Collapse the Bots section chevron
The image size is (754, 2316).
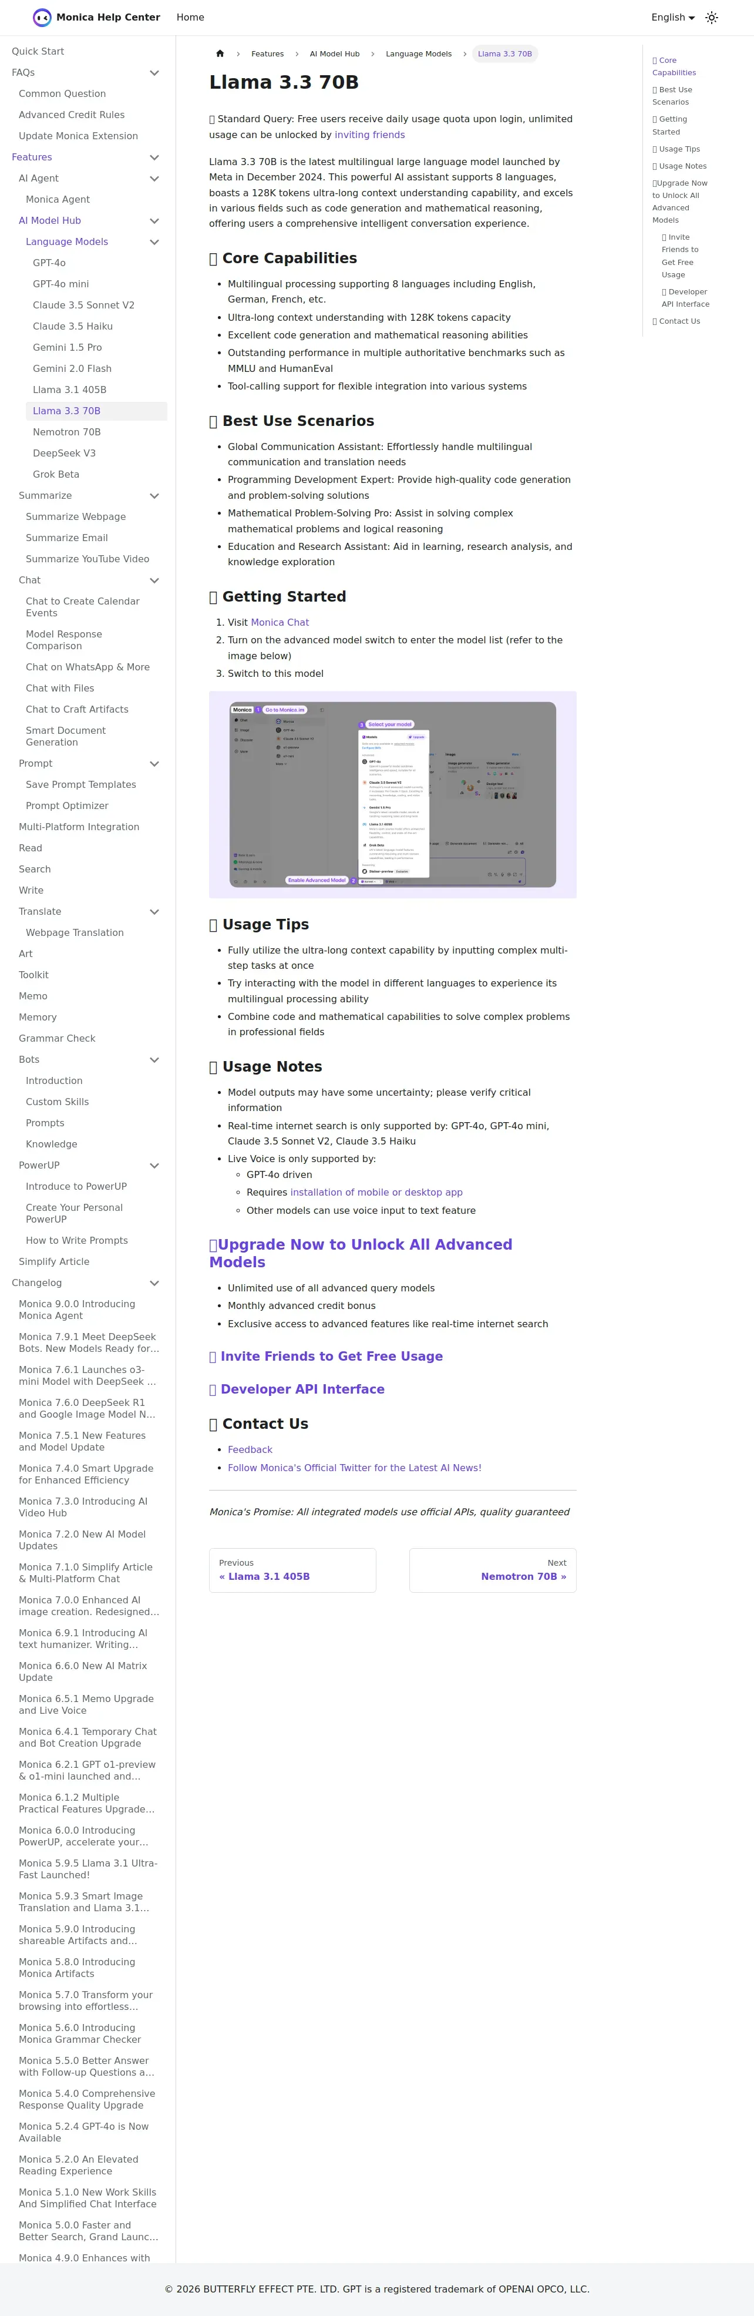pos(154,1060)
